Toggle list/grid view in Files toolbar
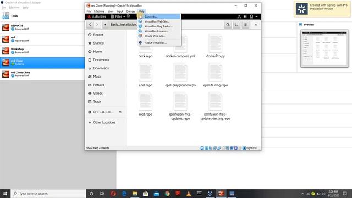Image resolution: width=352 pixels, height=198 pixels. pyautogui.click(x=237, y=24)
